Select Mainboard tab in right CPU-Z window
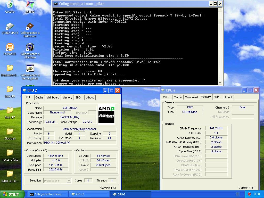 click(x=191, y=97)
